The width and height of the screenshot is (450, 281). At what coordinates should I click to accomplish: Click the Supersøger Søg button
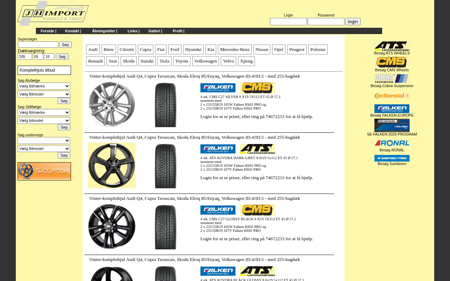click(x=65, y=45)
